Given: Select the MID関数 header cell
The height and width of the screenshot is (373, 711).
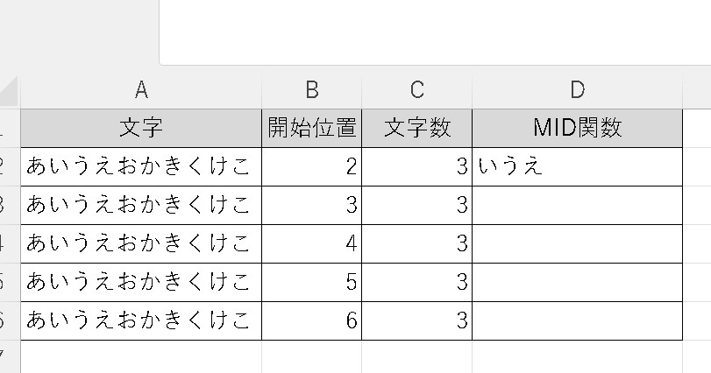Looking at the screenshot, I should [x=577, y=128].
